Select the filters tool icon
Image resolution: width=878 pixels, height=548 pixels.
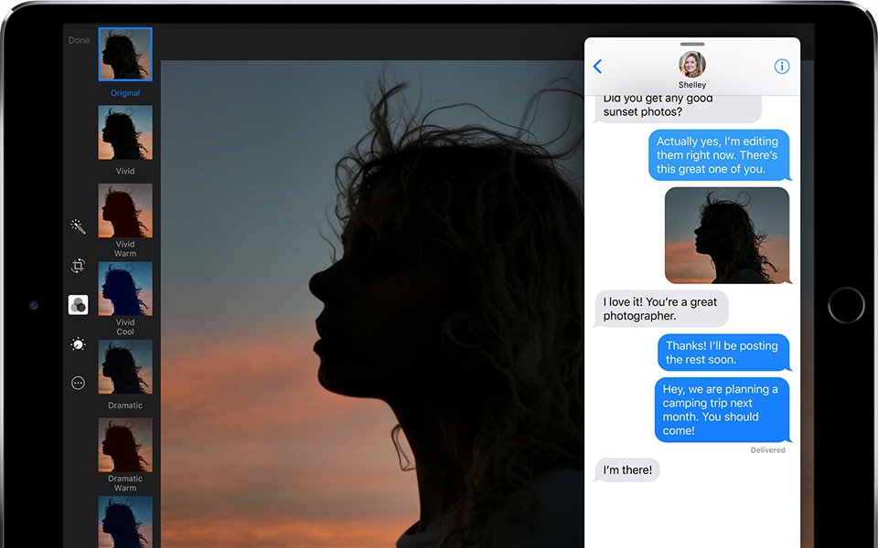click(78, 305)
